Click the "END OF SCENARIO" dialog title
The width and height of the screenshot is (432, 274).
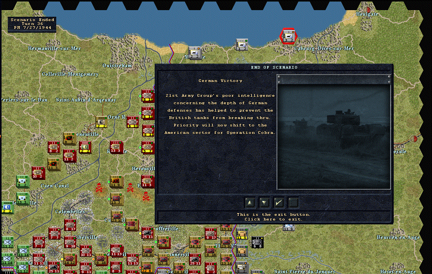click(x=274, y=67)
